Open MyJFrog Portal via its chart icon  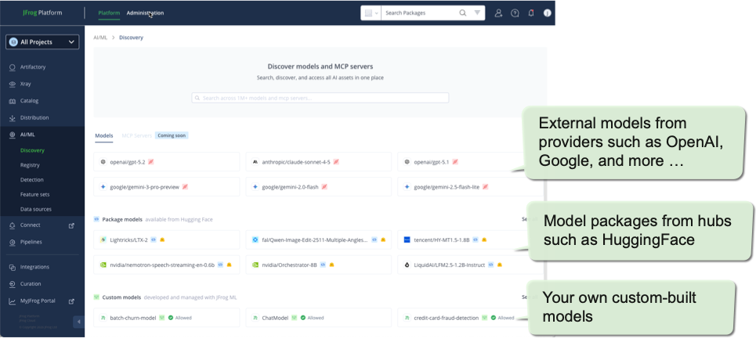[x=13, y=301]
